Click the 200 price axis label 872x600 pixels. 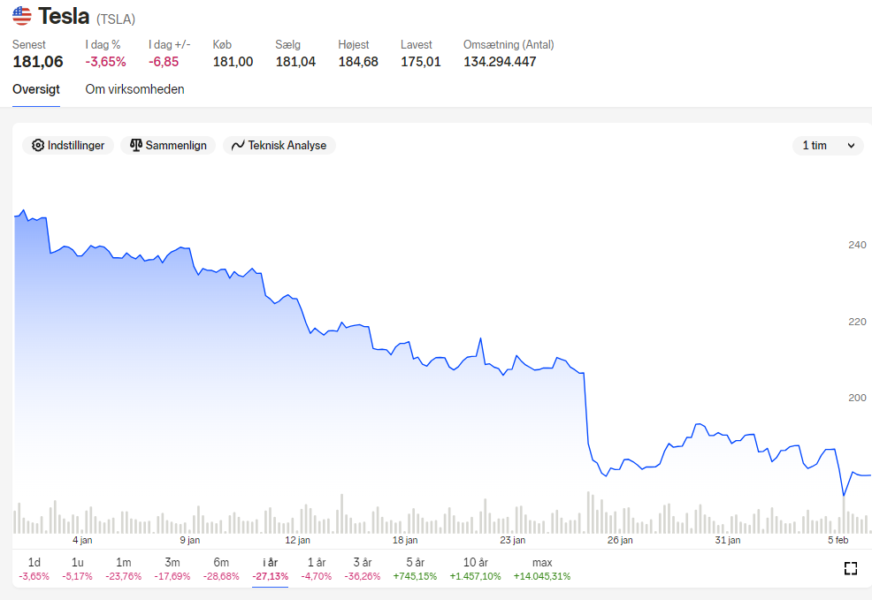pos(857,398)
